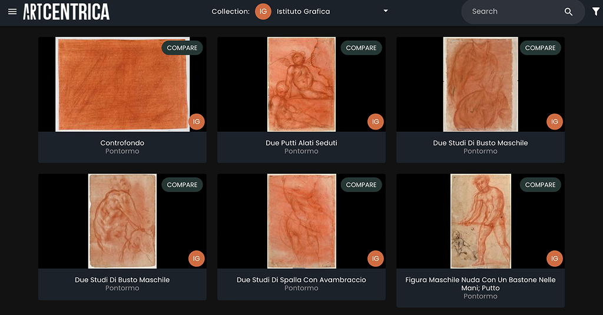Viewport: 603px width, 315px height.
Task: Click IG badge on top-row Busto Maschile card
Action: click(x=555, y=121)
